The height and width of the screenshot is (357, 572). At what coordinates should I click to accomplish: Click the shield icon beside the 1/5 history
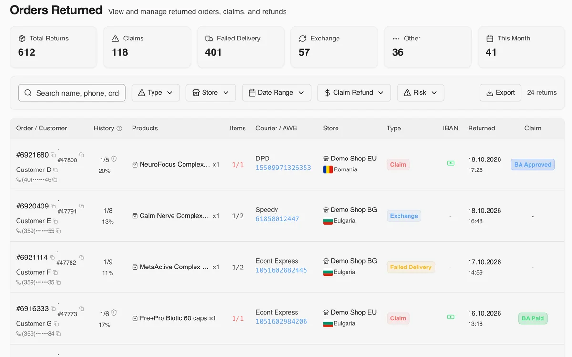click(x=114, y=159)
